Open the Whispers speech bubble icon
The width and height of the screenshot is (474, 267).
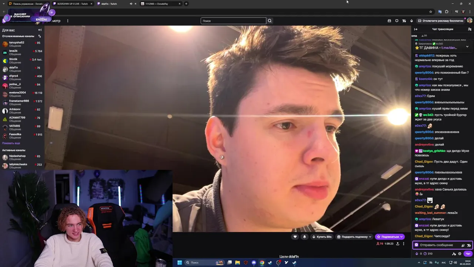pyautogui.click(x=397, y=21)
